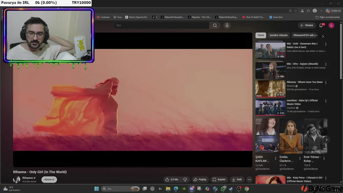Click the Abone ol subscribe button
343x193 pixels.
[49, 180]
